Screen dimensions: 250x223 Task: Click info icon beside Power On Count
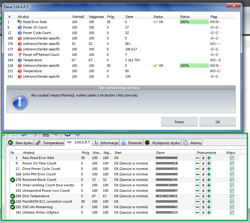(x=20, y=27)
